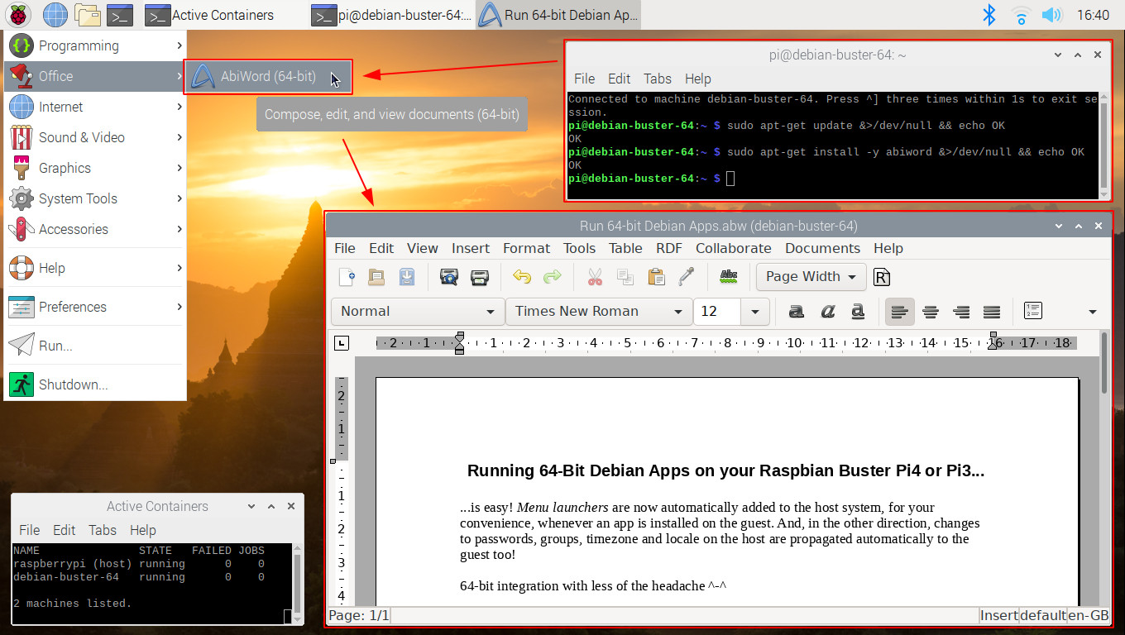Click the Bluetooth tray icon
Image resolution: width=1125 pixels, height=635 pixels.
[x=989, y=14]
